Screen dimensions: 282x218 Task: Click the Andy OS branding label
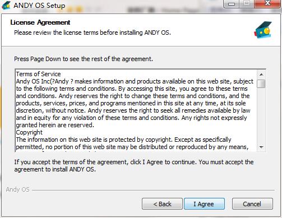click(17, 189)
